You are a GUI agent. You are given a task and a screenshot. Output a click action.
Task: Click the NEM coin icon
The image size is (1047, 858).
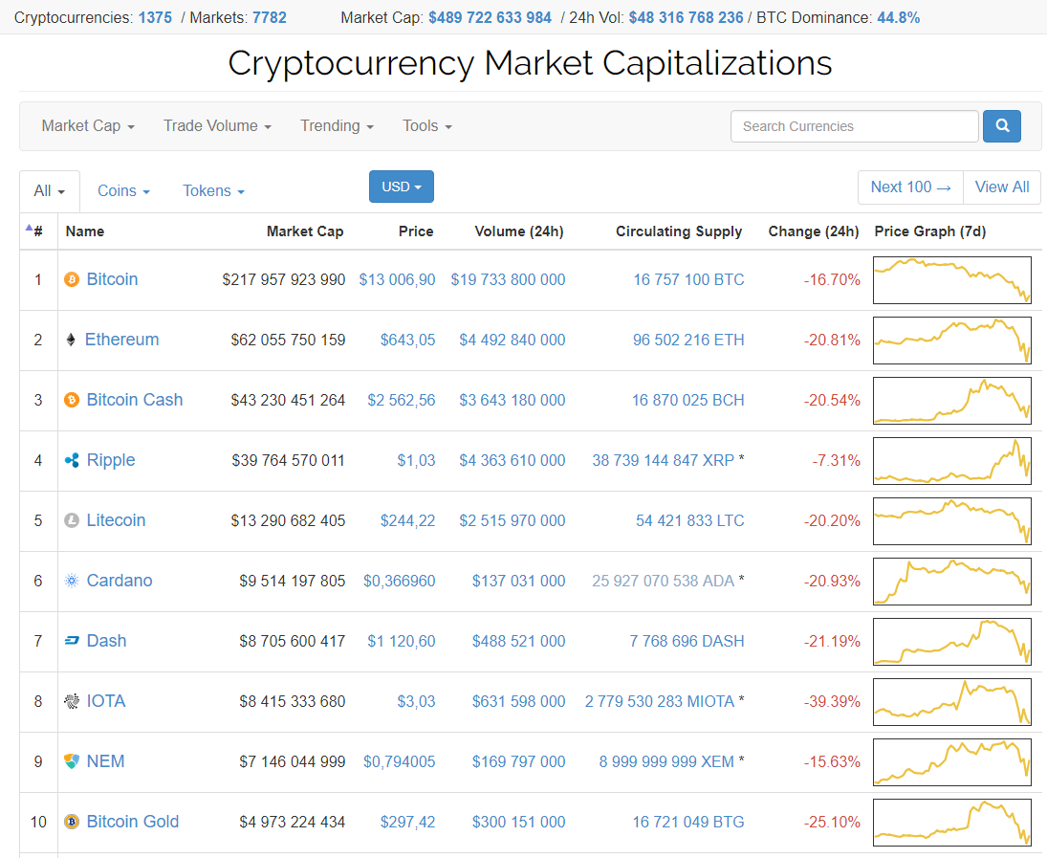[71, 761]
